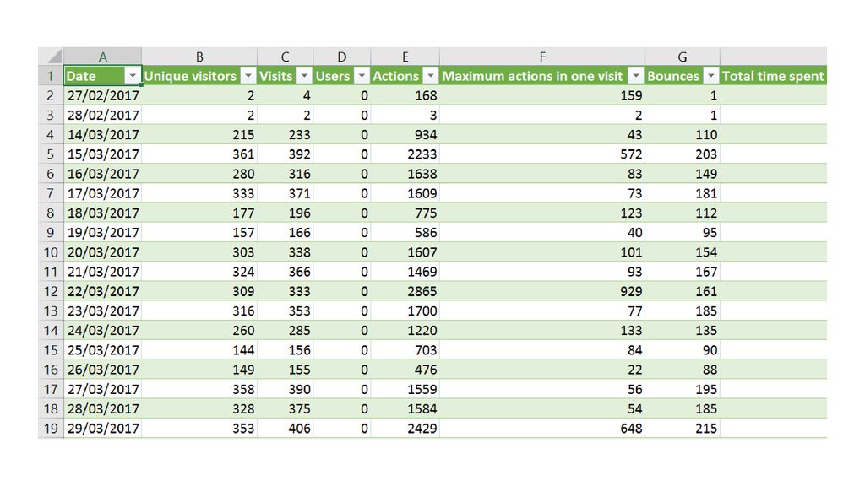The image size is (865, 486).
Task: Select cell with date 25/03/2017
Action: (x=102, y=350)
